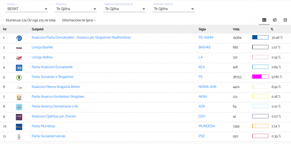Open the Bashkia dropdown

76,9
